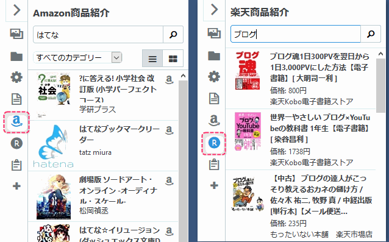Collapse the Rakuten panel with the chevron arrow
Image resolution: width=389 pixels, height=242 pixels.
214,10
